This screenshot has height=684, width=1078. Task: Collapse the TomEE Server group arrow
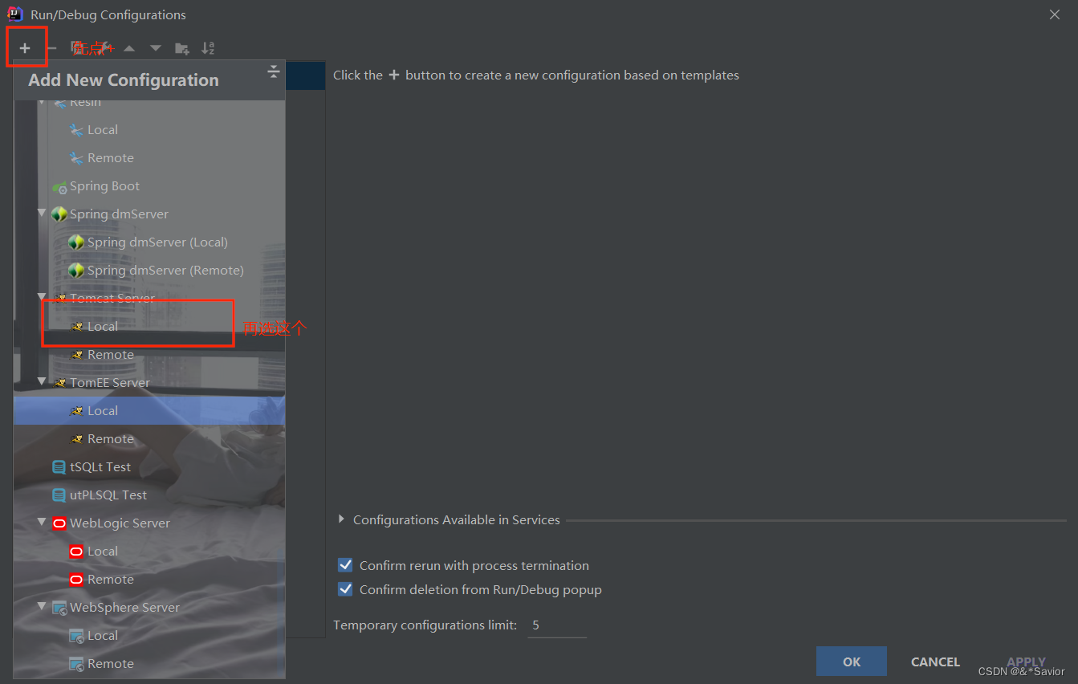(x=42, y=382)
